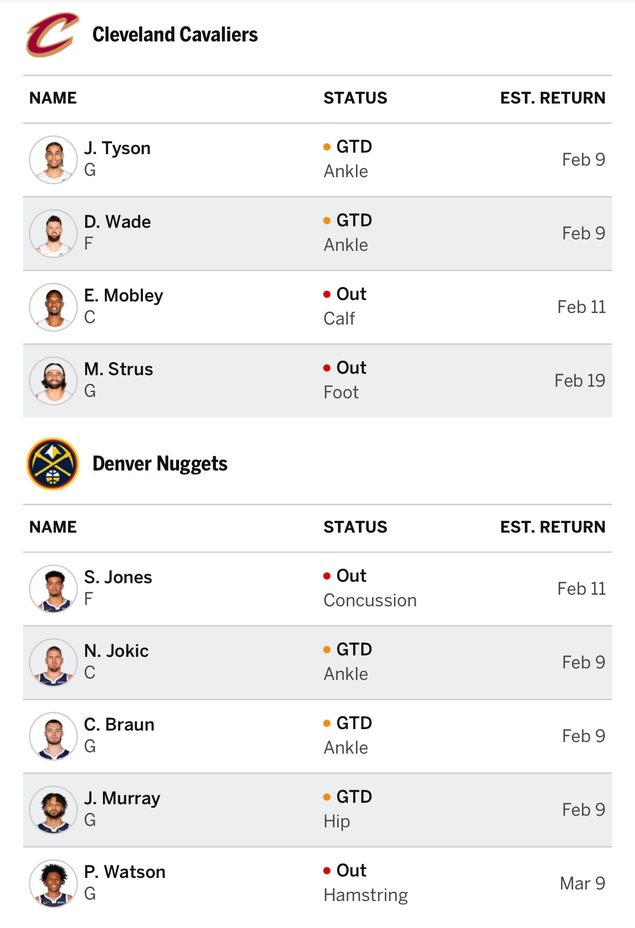
Task: Open P. Watson's player headshot
Action: click(x=53, y=884)
